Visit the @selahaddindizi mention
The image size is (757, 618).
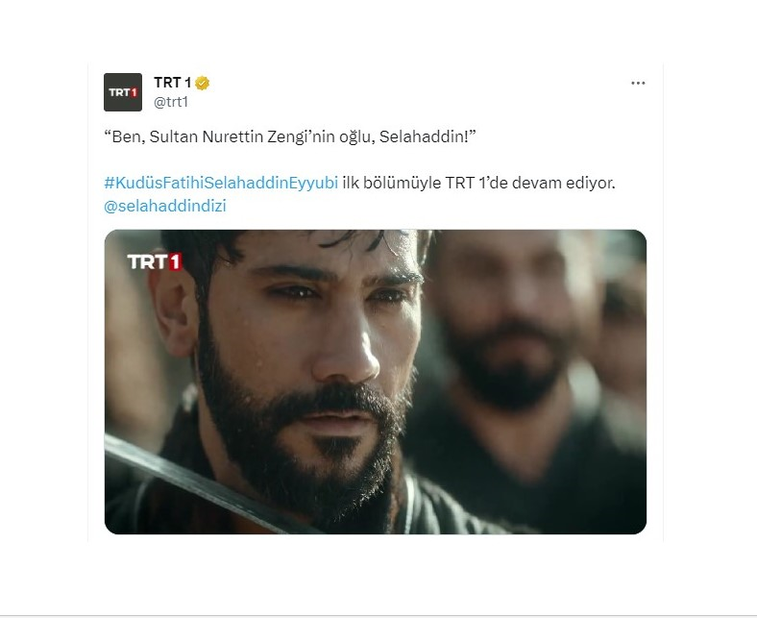coord(165,206)
